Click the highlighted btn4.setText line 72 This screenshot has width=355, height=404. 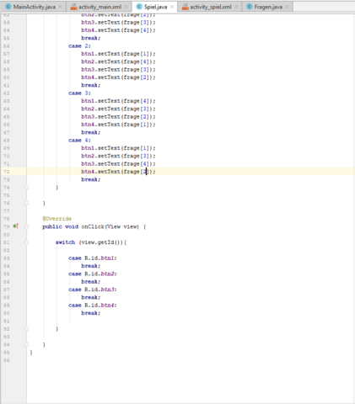pos(118,172)
